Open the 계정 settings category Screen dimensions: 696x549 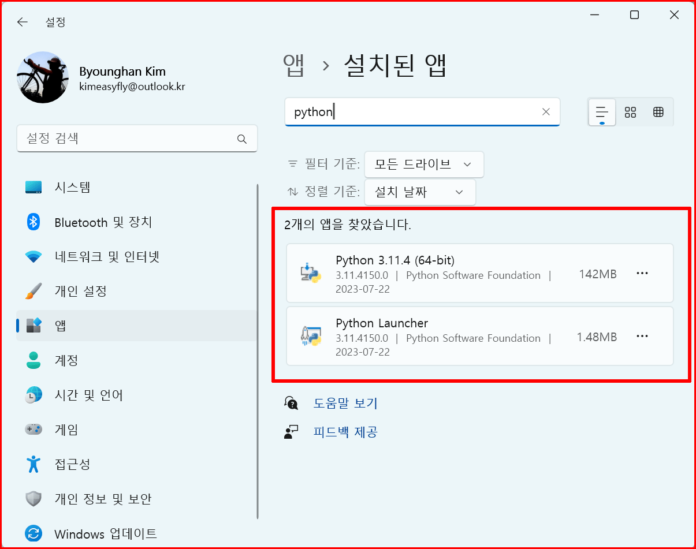[x=136, y=360]
